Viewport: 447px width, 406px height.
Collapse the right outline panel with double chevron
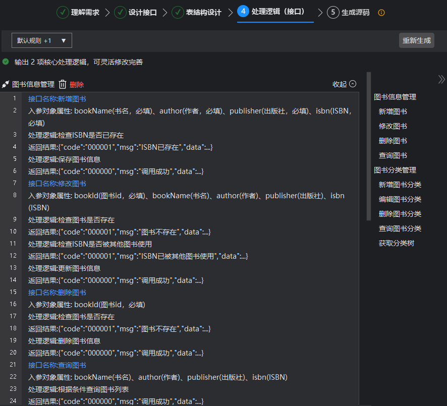[441, 79]
